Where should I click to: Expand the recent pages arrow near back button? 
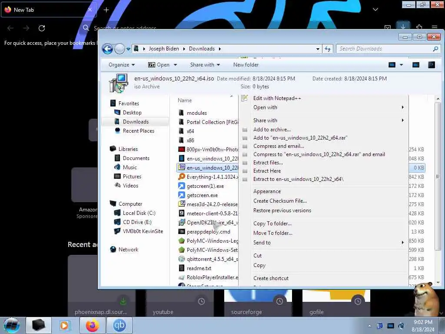(x=128, y=49)
